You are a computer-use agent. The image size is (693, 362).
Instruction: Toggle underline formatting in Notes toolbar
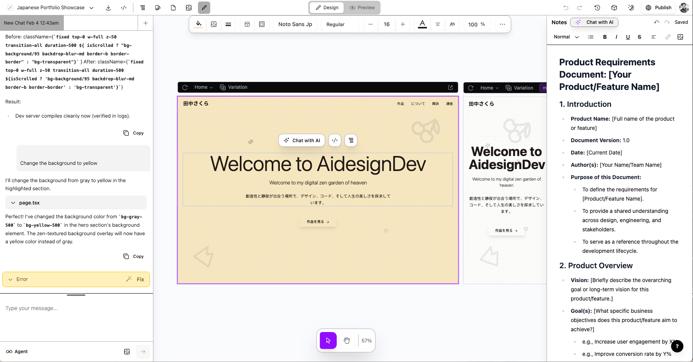(628, 37)
